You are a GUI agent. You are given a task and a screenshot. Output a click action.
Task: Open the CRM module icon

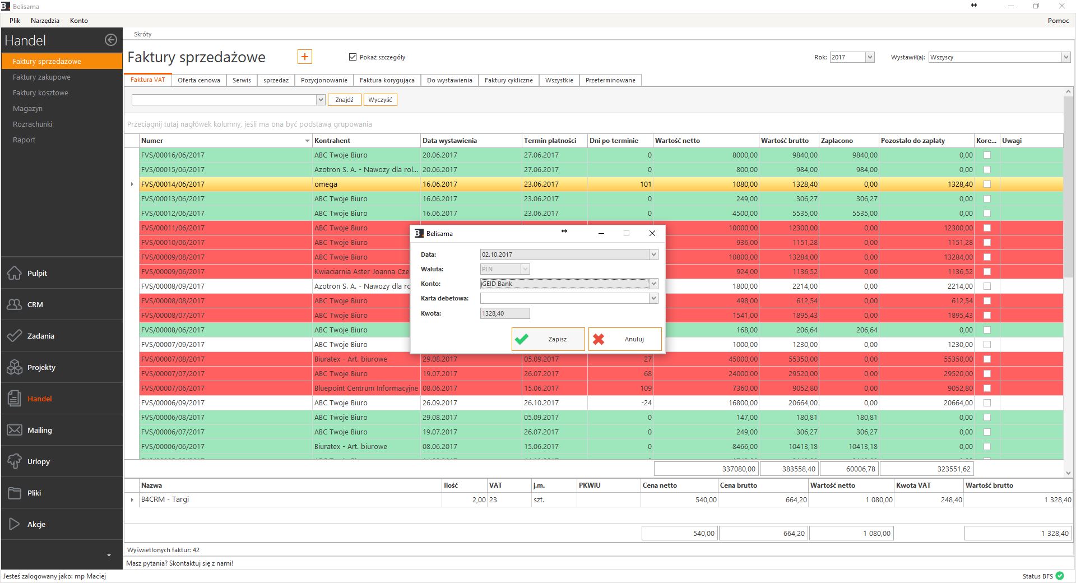[15, 304]
